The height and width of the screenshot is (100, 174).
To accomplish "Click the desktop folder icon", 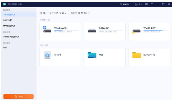I will coord(92,55).
